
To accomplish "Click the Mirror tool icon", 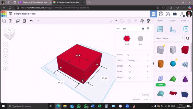I will 142,21.
